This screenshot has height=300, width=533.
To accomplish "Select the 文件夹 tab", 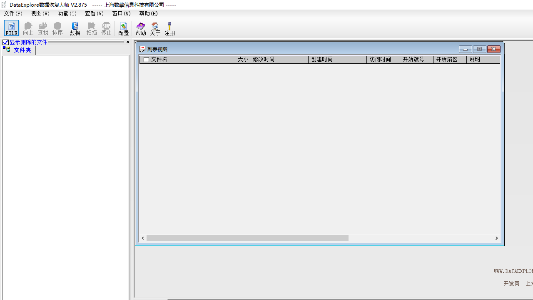I will coord(22,50).
